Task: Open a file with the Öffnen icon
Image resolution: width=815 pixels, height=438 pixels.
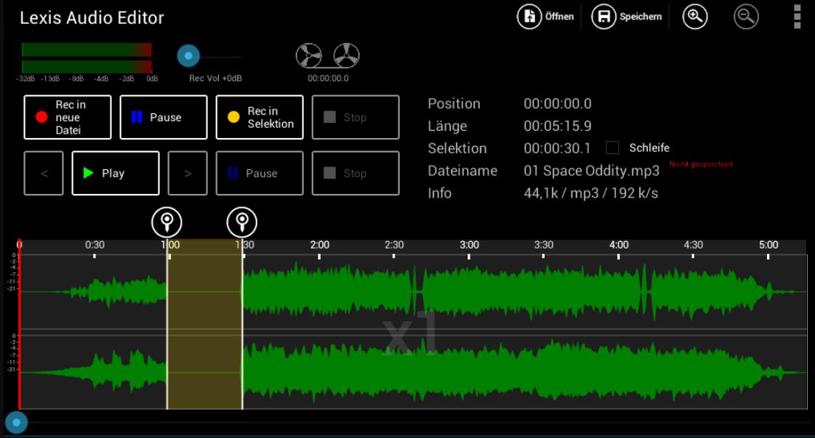Action: tap(529, 17)
